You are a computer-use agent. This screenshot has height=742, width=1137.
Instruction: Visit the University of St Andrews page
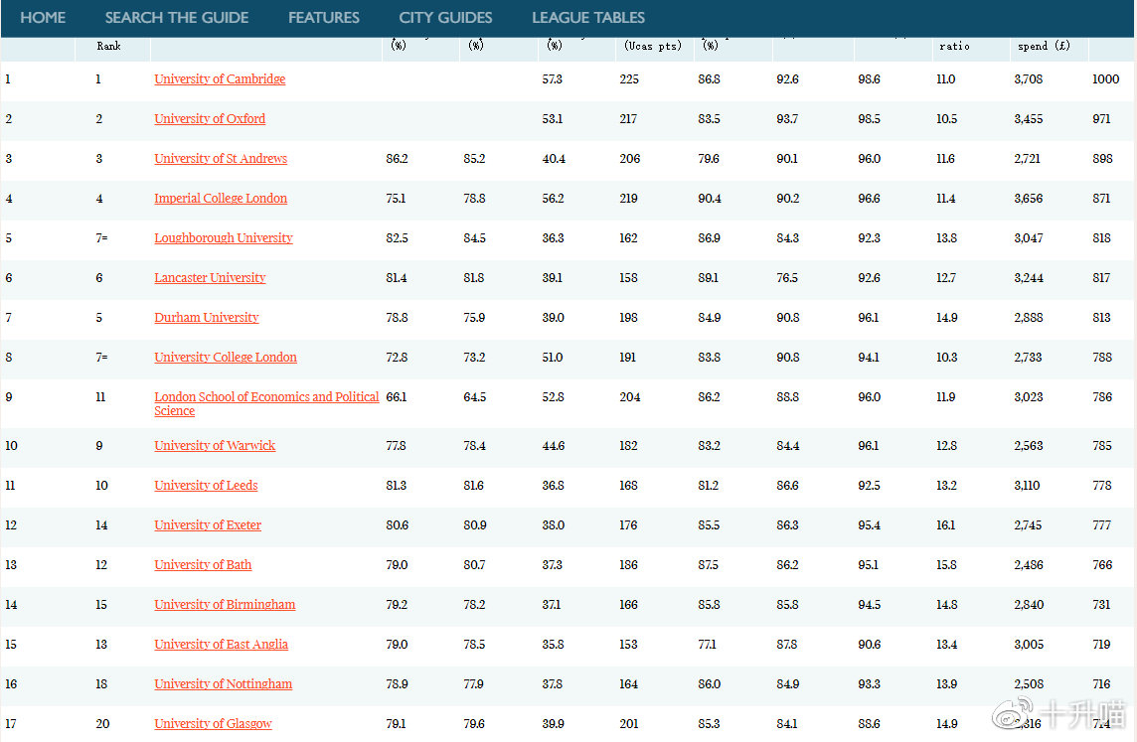(x=221, y=159)
